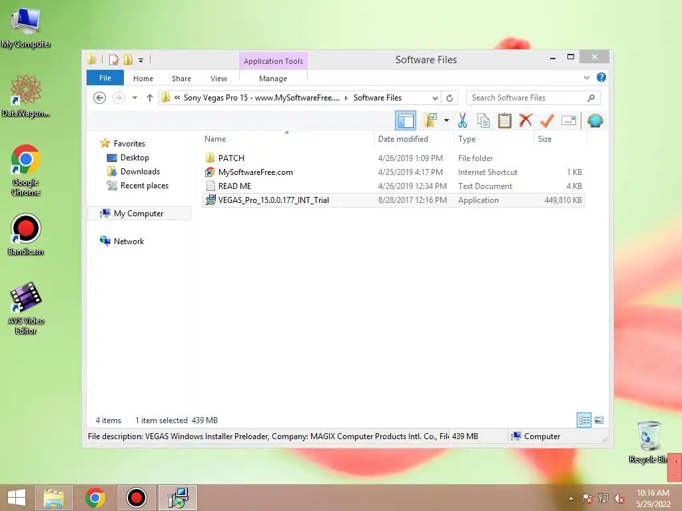Copy selection using the copy icon

click(x=484, y=120)
